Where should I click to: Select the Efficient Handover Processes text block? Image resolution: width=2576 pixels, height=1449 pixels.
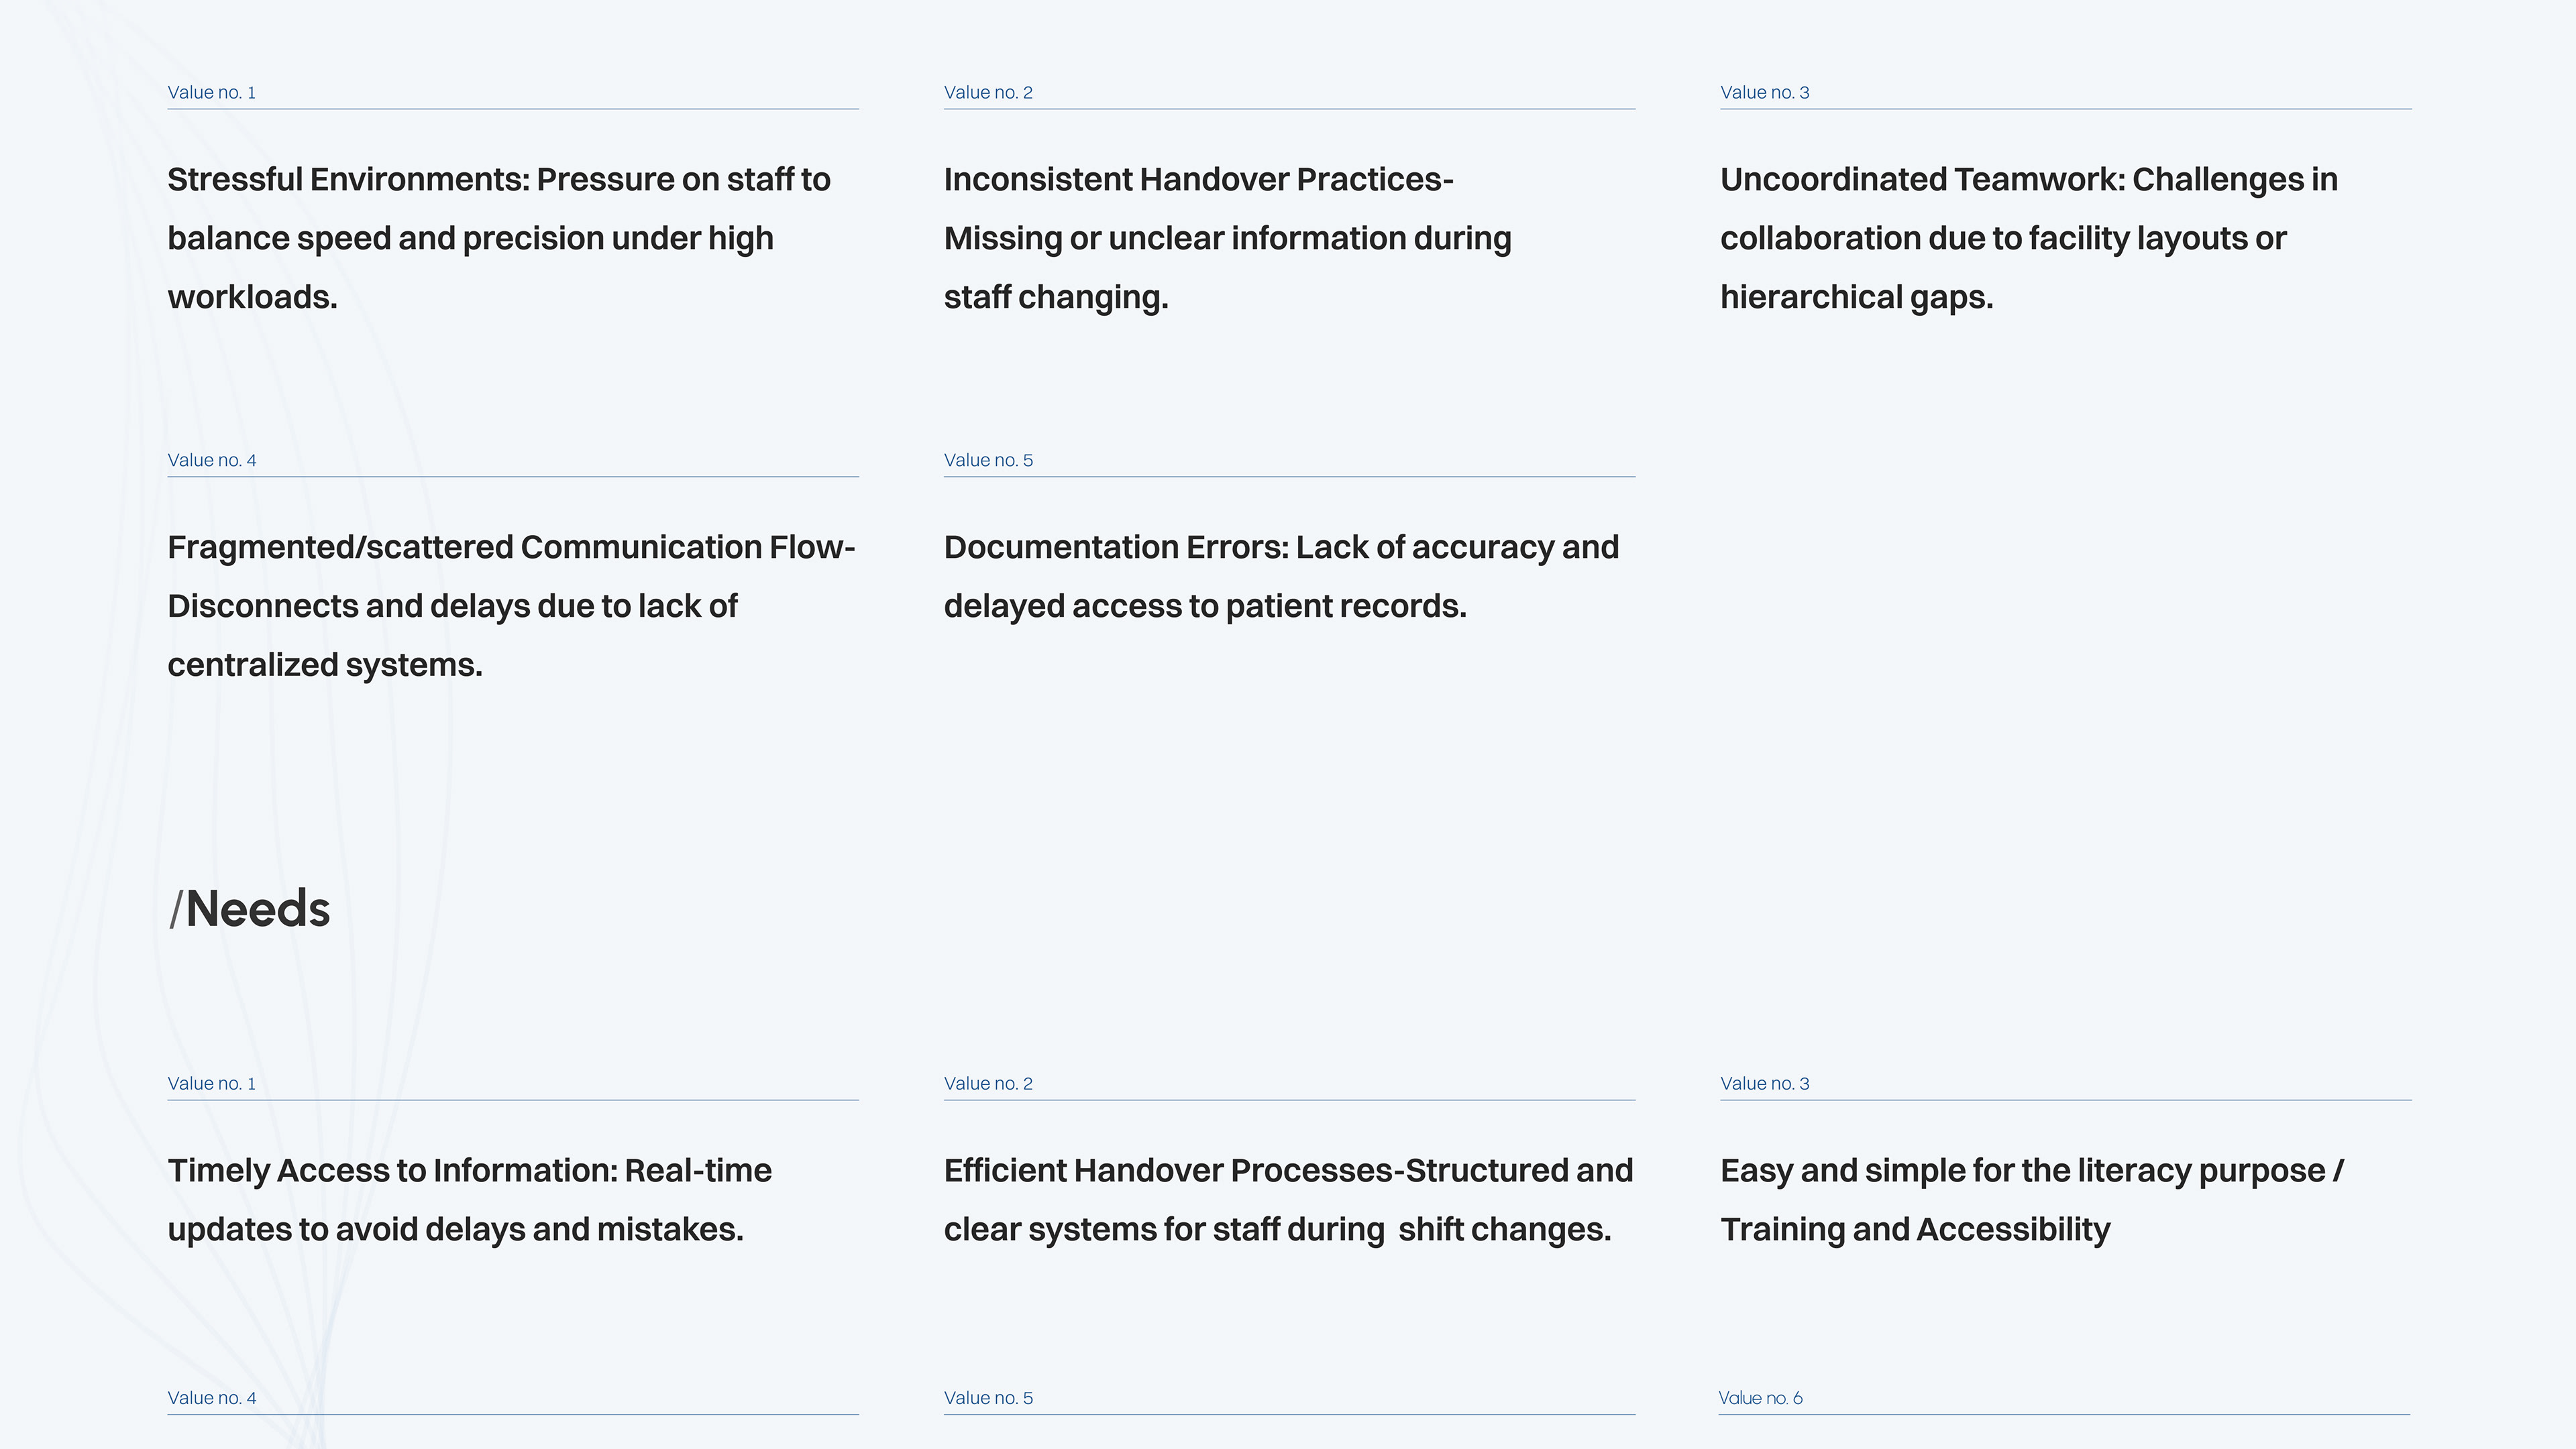pyautogui.click(x=1288, y=1199)
